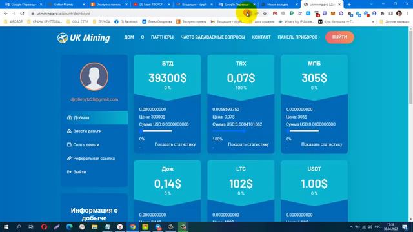413x232 pixels.
Task: Show statistics for the TRX card
Action: click(x=248, y=144)
